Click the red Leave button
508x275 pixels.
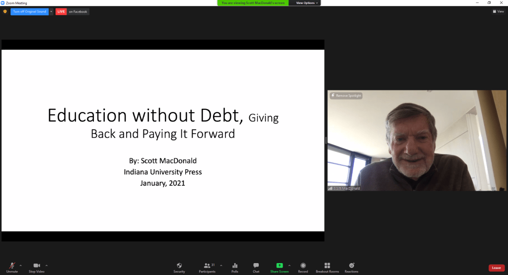click(496, 268)
